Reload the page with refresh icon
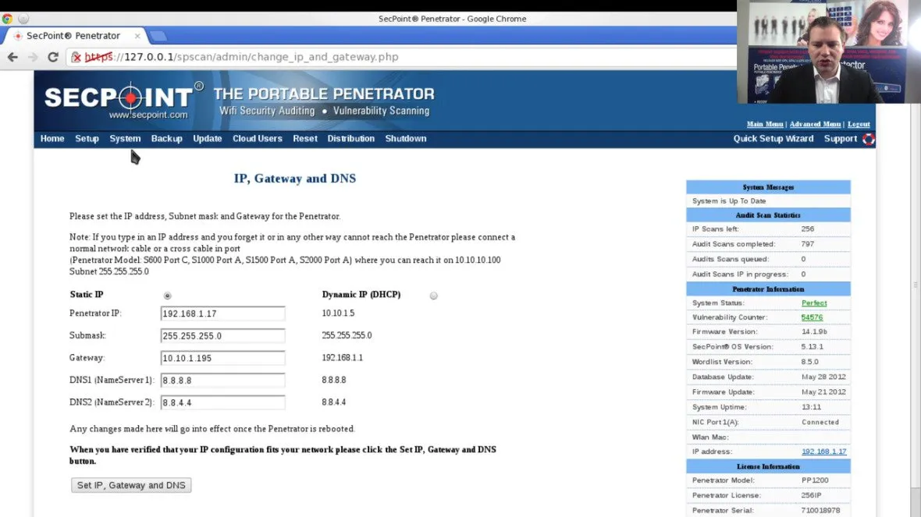The width and height of the screenshot is (921, 517). click(53, 57)
